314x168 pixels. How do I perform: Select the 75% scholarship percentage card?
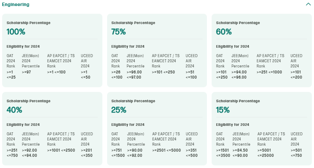coord(157,50)
